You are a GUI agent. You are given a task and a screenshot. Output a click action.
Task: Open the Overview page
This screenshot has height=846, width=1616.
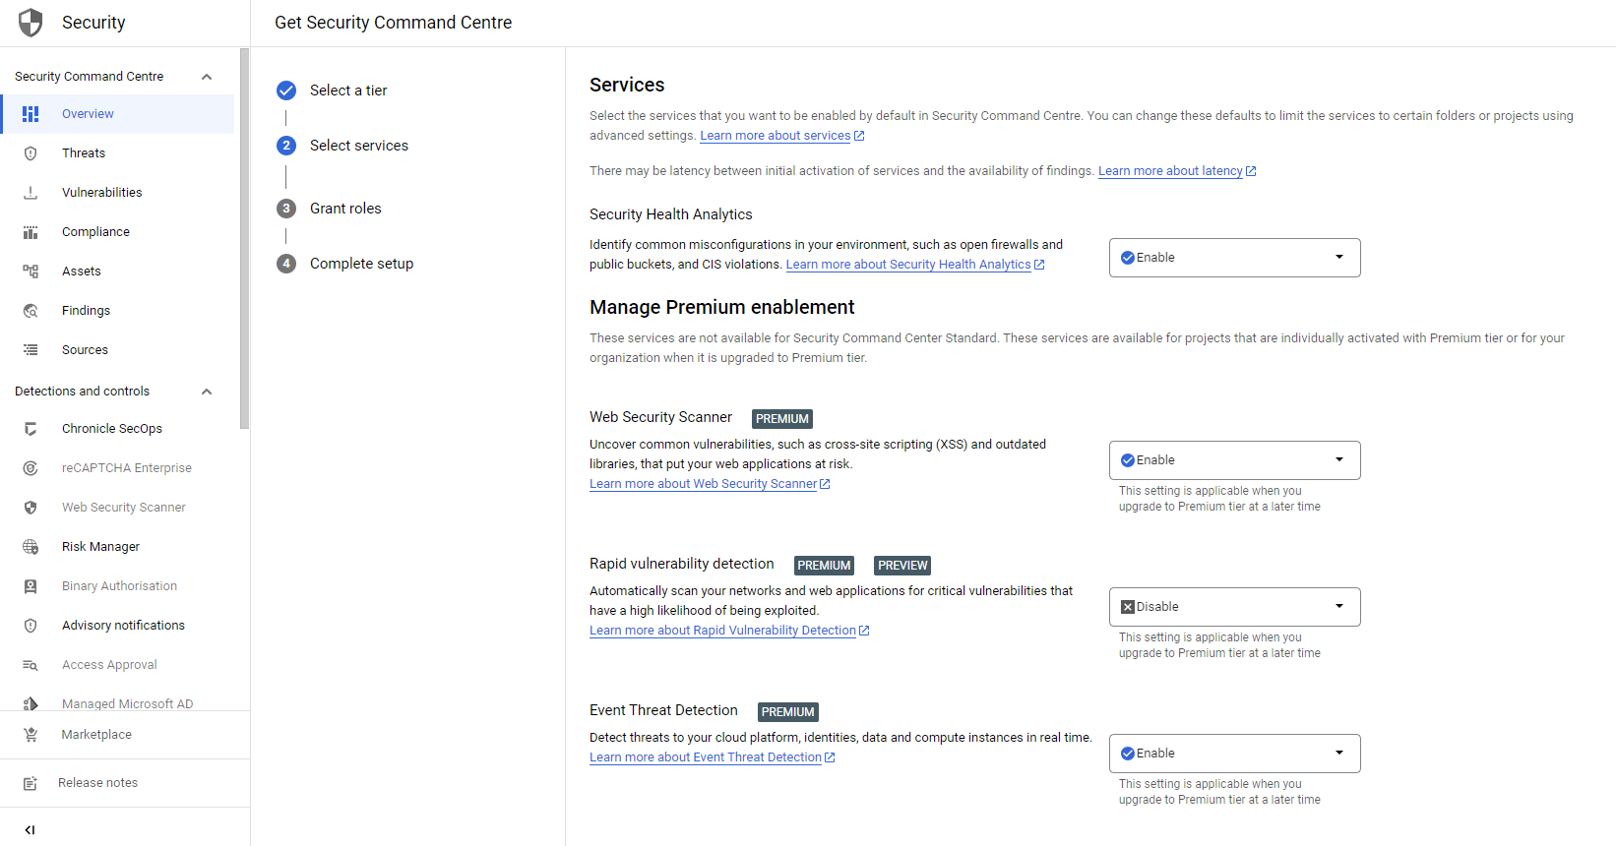118,114
